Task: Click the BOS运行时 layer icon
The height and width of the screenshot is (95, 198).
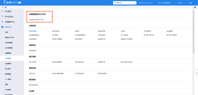Action: [x=2, y=16]
